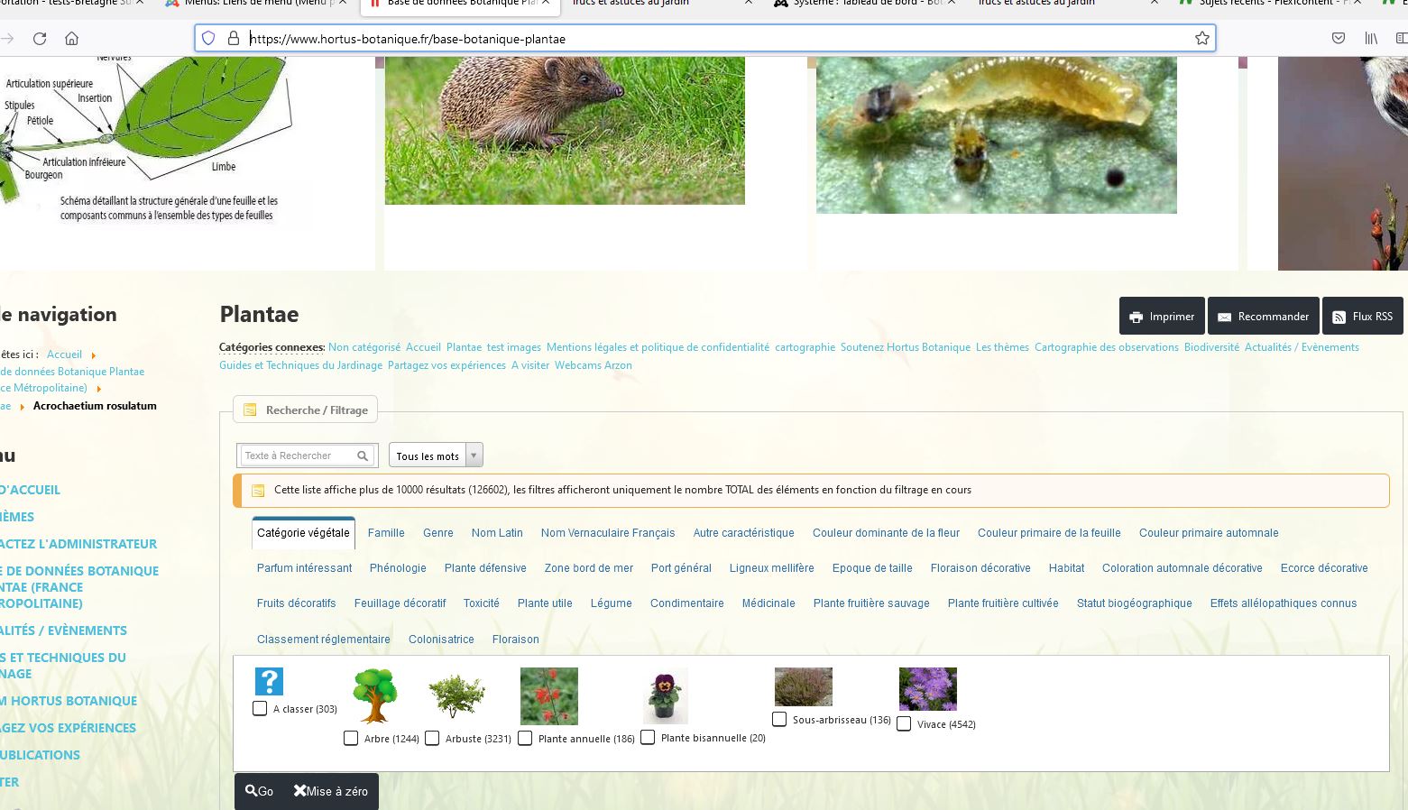Click the Imprimer button
Screen dimensions: 1408x810
(x=1162, y=316)
